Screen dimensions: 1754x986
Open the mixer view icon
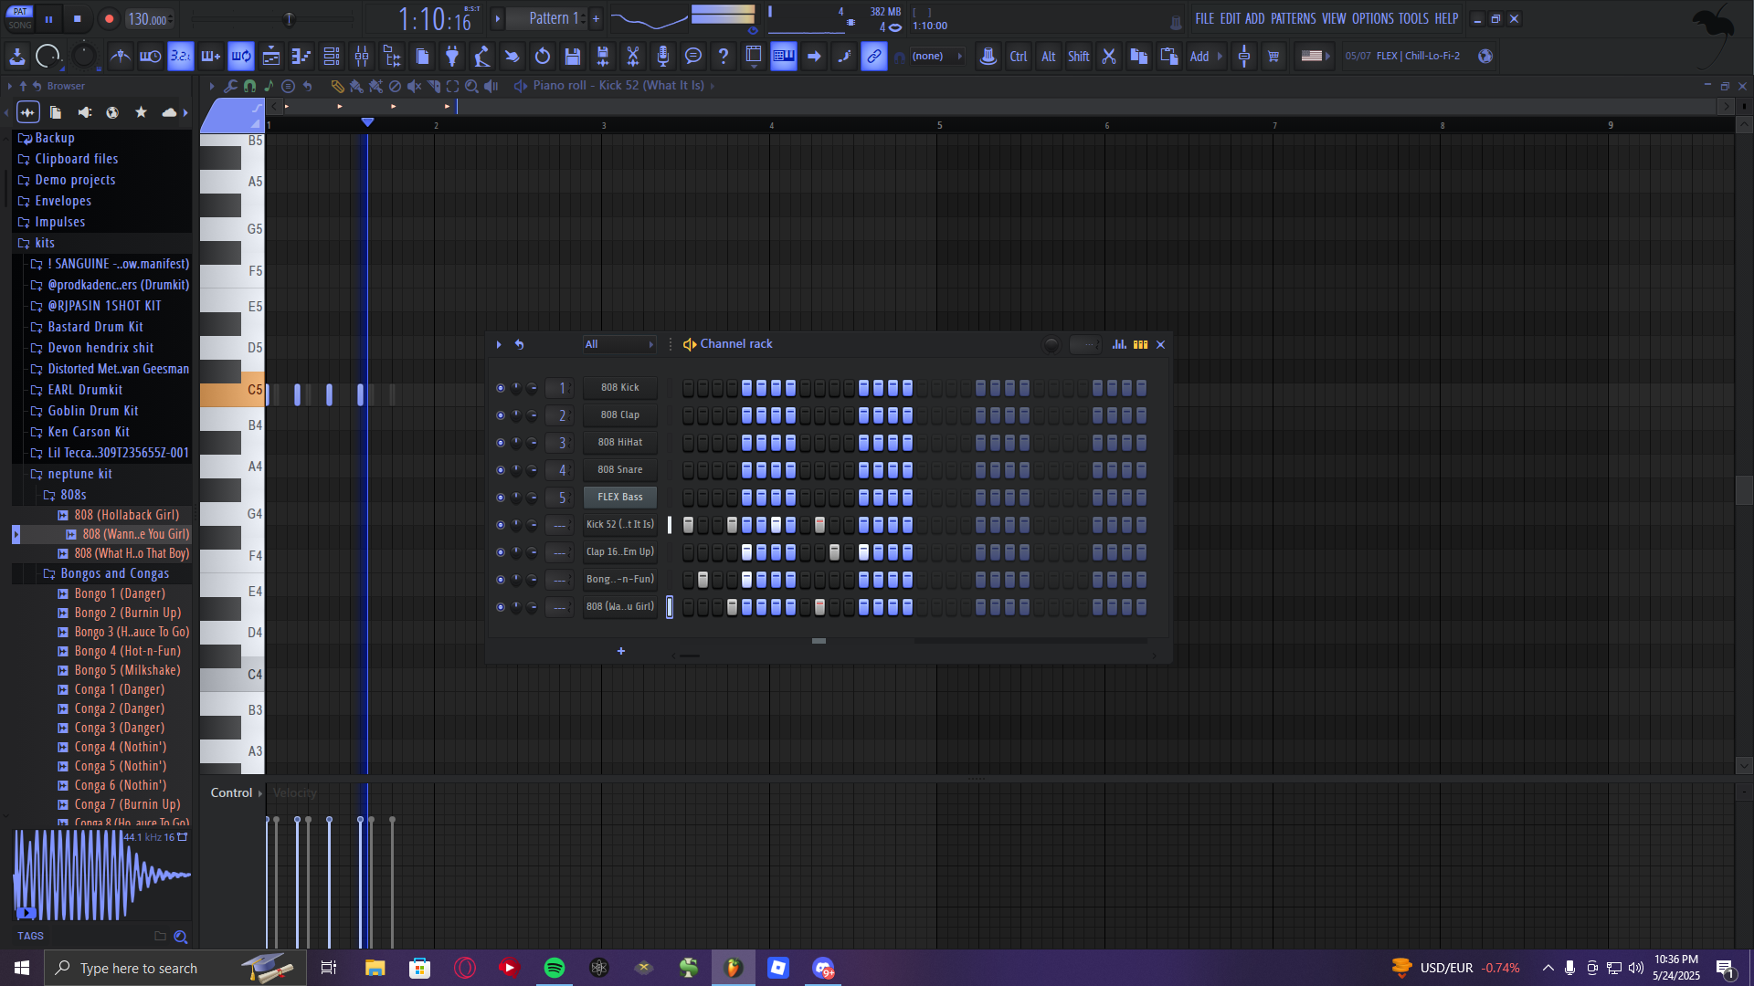362,57
